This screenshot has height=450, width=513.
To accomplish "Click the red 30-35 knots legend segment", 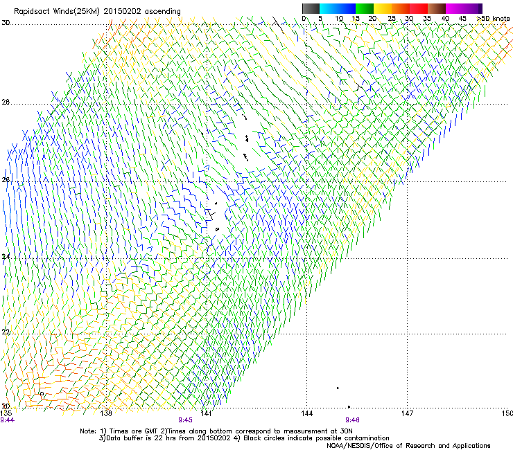I will click(419, 8).
